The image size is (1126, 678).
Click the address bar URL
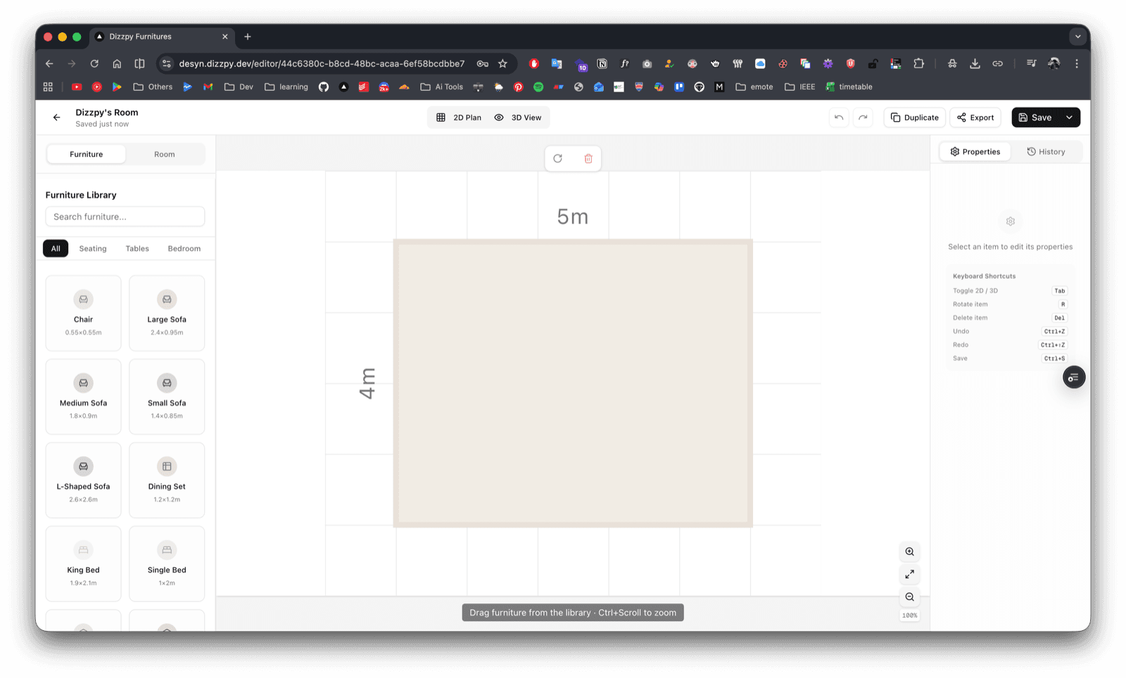(322, 63)
